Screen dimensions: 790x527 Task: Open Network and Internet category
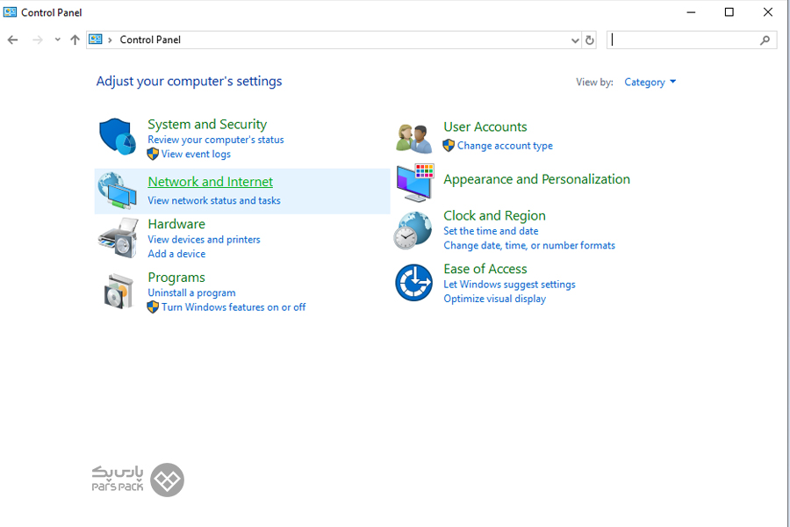[210, 182]
